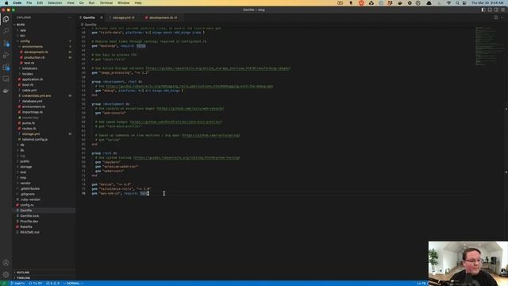Open Explorer more actions ellipsis
This screenshot has width=508, height=286.
[70, 17]
